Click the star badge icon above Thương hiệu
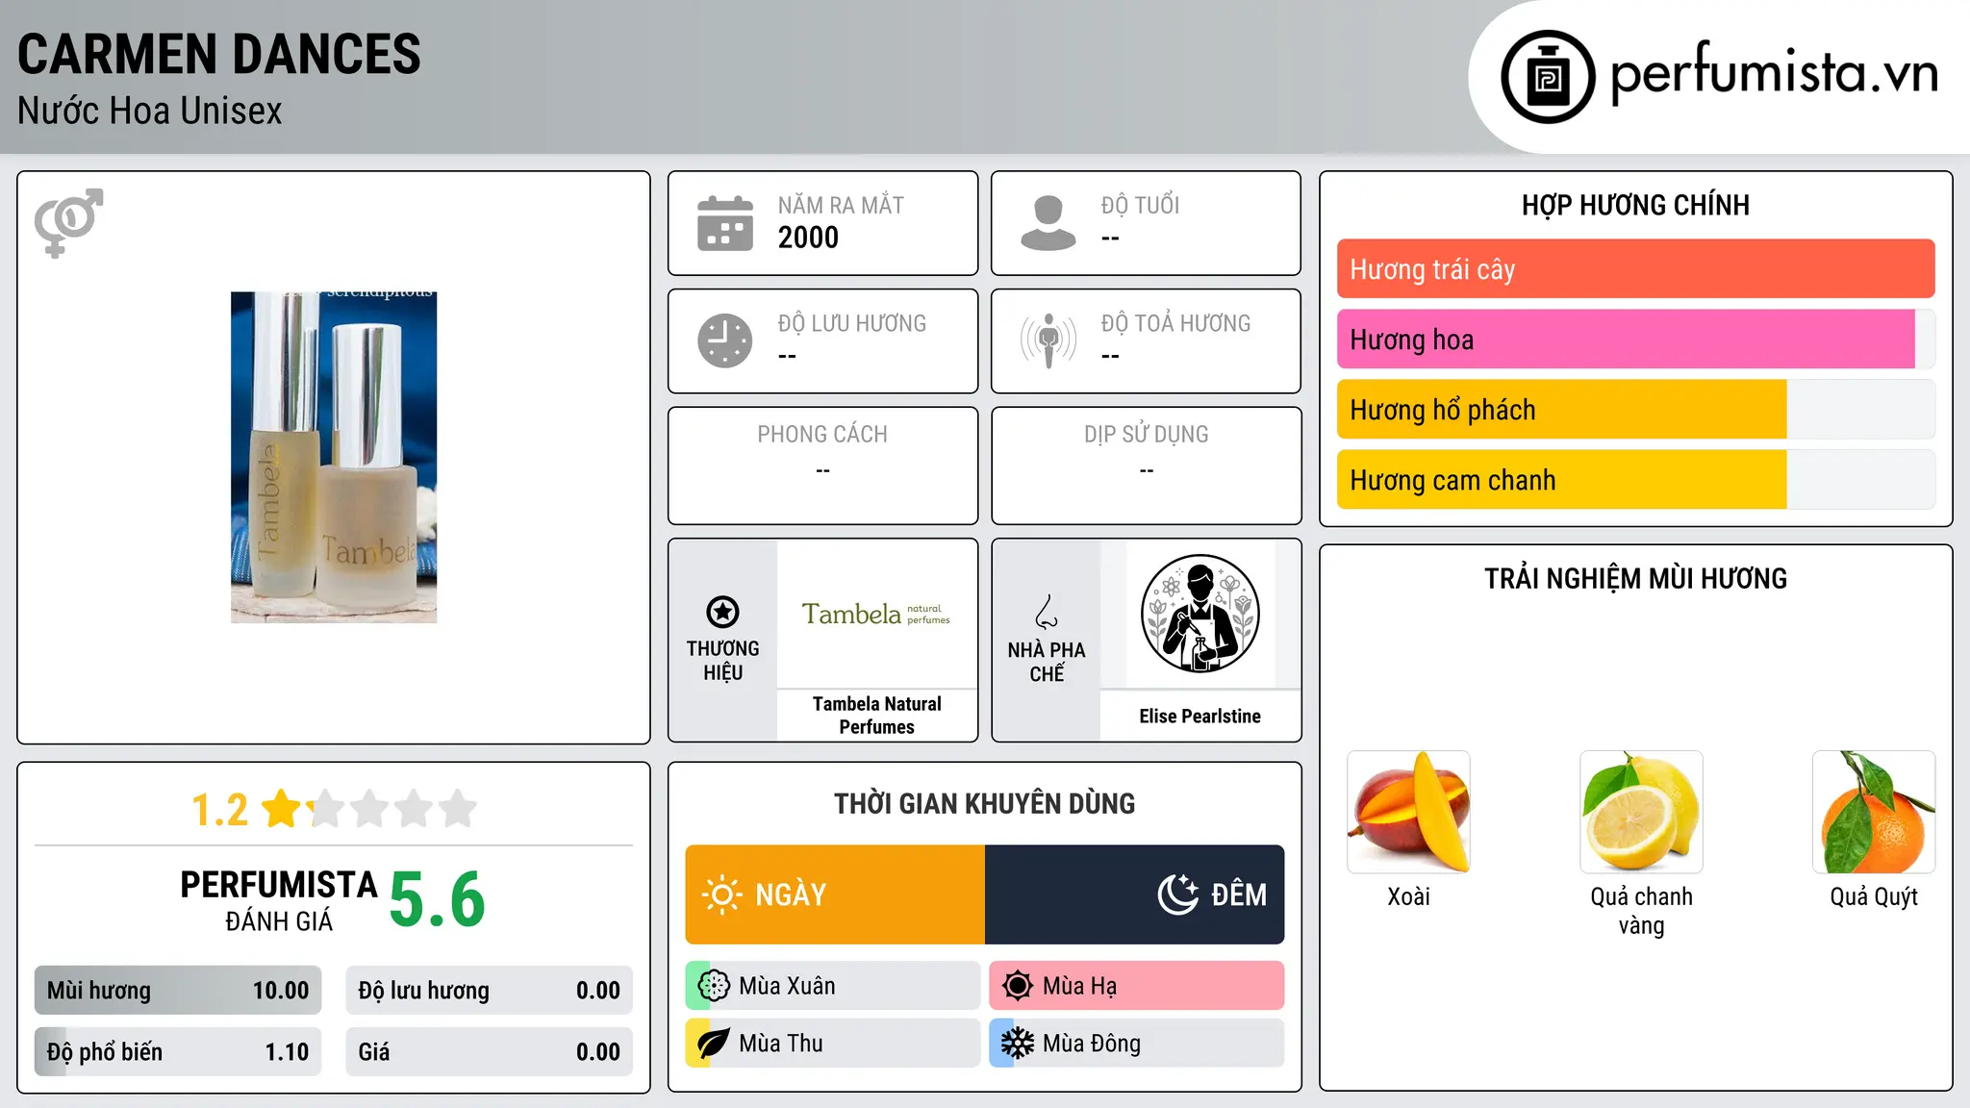Image resolution: width=1970 pixels, height=1108 pixels. click(722, 612)
